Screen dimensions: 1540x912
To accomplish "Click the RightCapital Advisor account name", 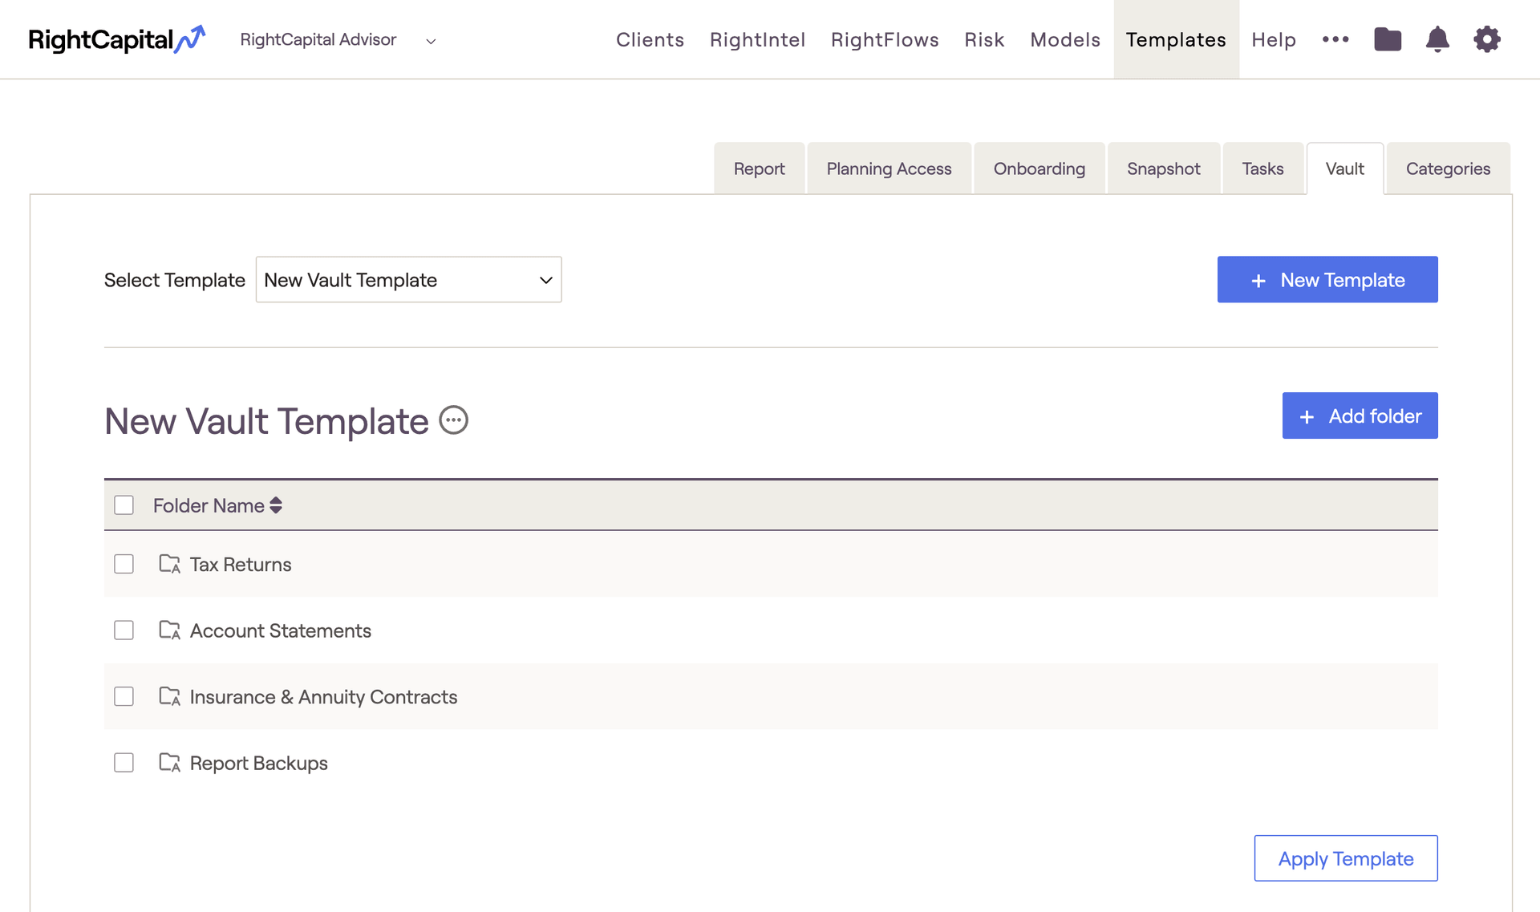I will coord(318,39).
